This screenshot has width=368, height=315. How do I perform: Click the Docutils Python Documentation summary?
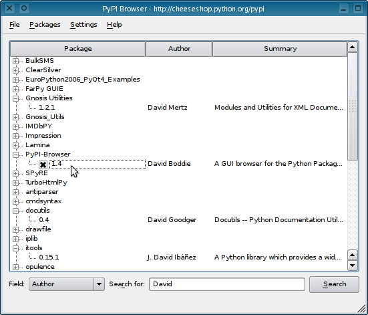click(279, 220)
